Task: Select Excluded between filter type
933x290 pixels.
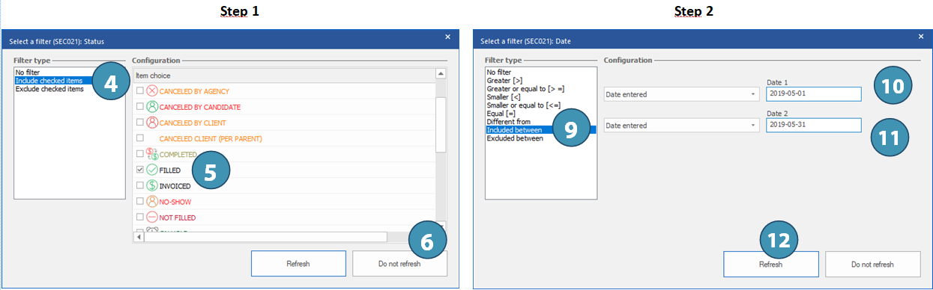Action: (541, 138)
